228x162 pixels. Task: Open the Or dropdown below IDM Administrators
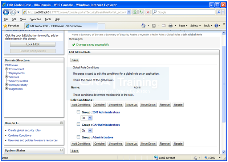click(86, 118)
